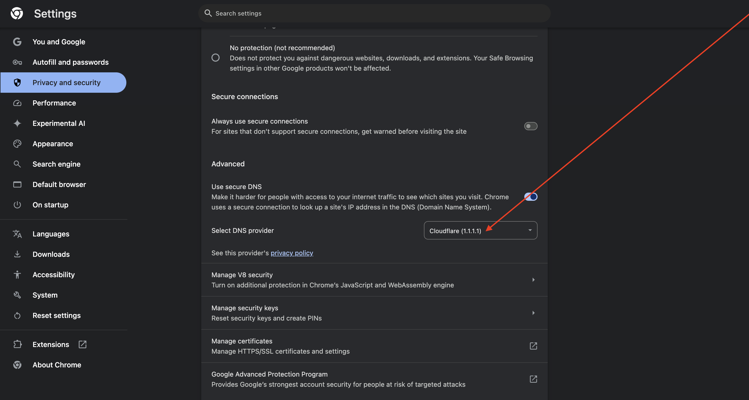The image size is (749, 400).
Task: Open the Select DNS provider dropdown
Action: pyautogui.click(x=480, y=231)
